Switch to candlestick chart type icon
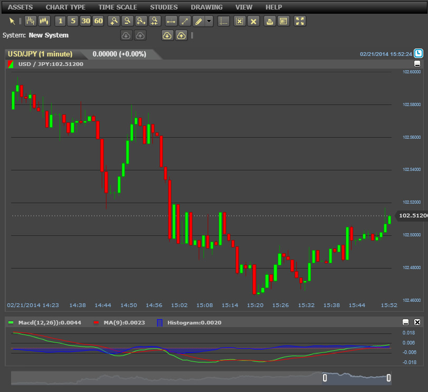Screen dimensions: 428x392 [44, 21]
